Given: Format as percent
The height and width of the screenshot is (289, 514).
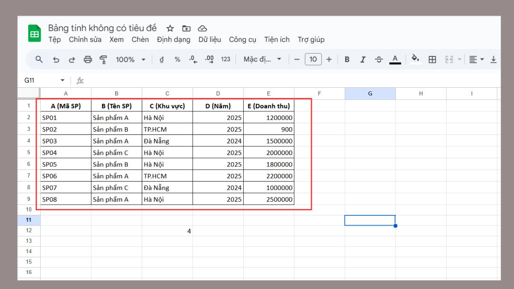Looking at the screenshot, I should point(177,60).
